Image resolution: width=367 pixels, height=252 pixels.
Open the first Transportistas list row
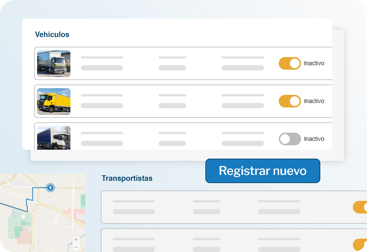222,207
